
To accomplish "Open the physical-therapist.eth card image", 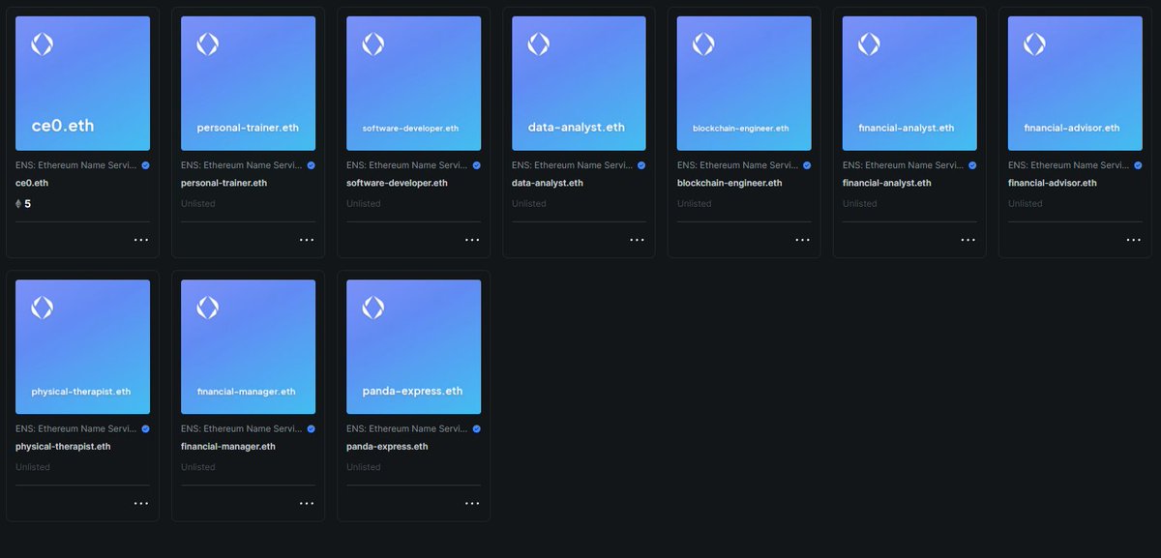I will 83,347.
